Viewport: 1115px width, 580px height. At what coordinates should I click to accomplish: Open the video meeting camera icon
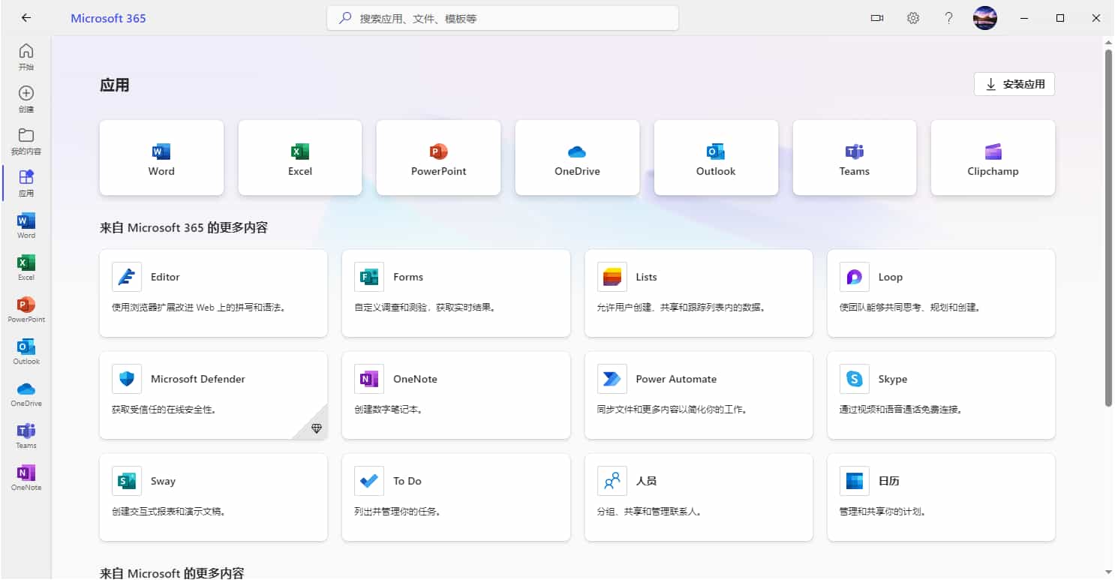click(877, 18)
